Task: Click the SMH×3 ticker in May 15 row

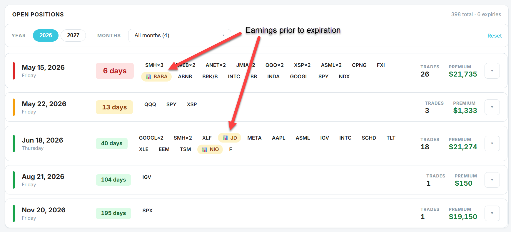Action: [154, 65]
